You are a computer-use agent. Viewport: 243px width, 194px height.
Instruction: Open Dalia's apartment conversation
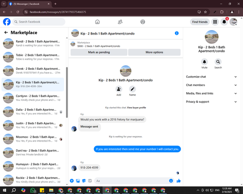(x=33, y=112)
